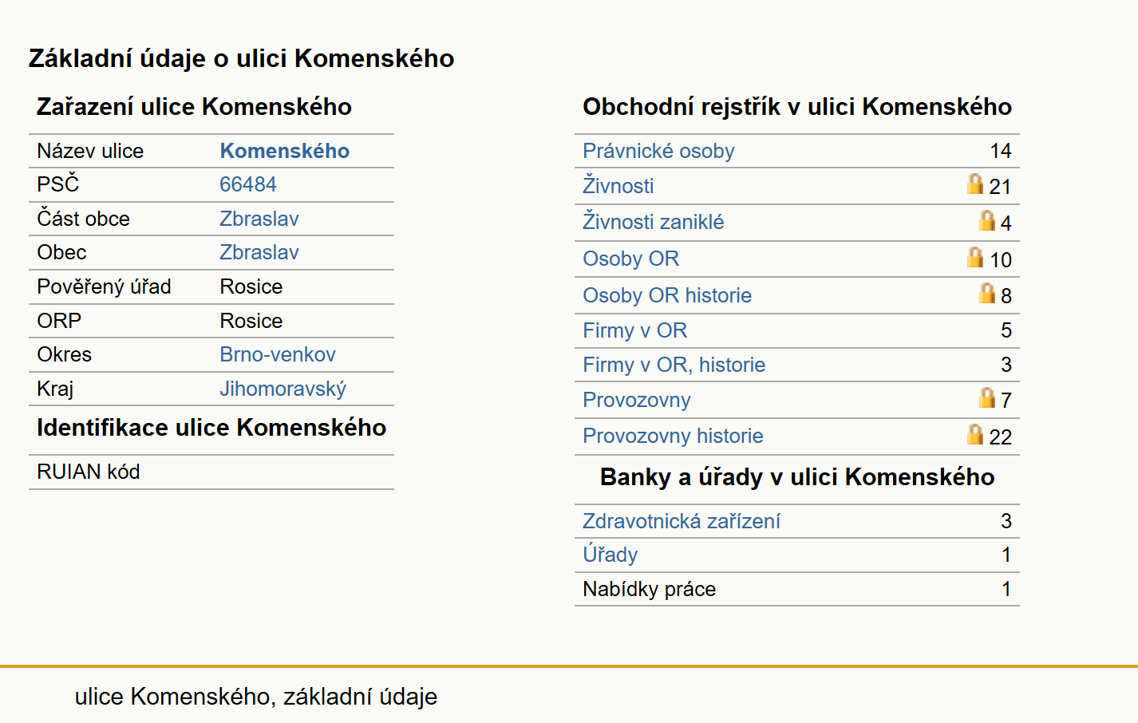Open Provozovny historie link

673,436
